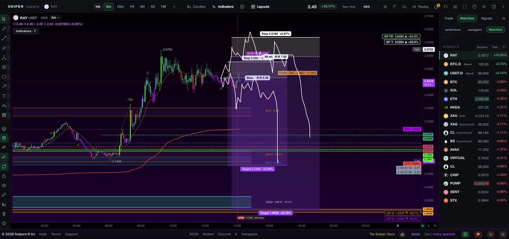The image size is (509, 239).
Task: Select the rectangle shape tool
Action: (x=4, y=77)
